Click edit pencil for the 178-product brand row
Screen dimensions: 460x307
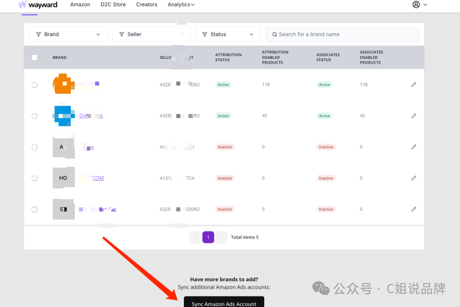[414, 85]
